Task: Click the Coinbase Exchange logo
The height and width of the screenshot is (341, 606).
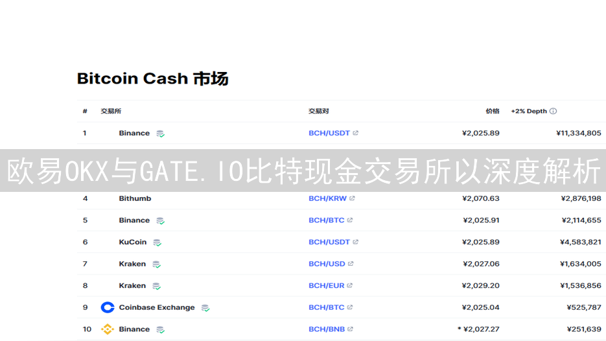Action: click(x=108, y=307)
